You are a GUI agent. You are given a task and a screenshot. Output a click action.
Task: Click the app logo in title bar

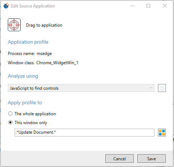[x=6, y=6]
